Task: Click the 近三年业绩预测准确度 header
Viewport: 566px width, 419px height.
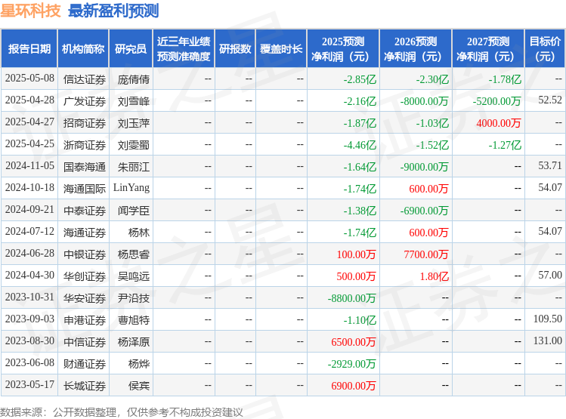Action: 183,49
